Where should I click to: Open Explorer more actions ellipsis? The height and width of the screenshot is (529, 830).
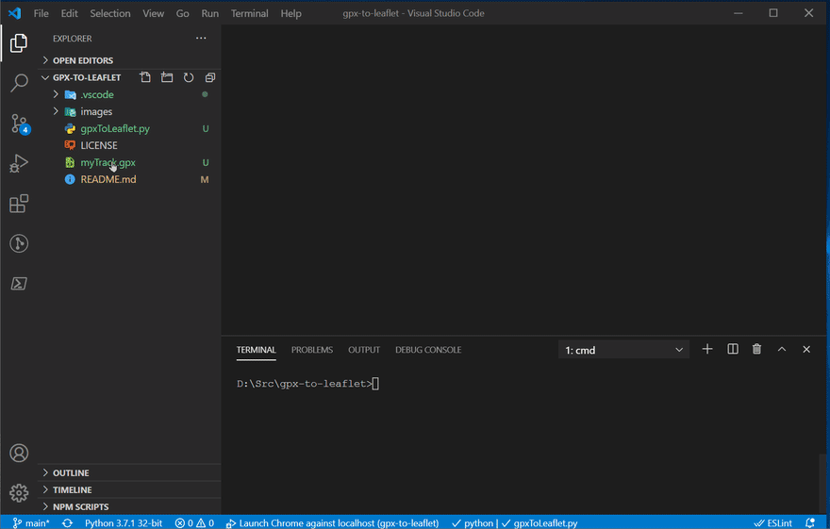[201, 38]
